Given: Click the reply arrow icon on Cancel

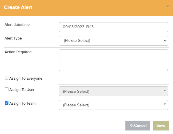Looking at the screenshot, I should click(x=132, y=125).
